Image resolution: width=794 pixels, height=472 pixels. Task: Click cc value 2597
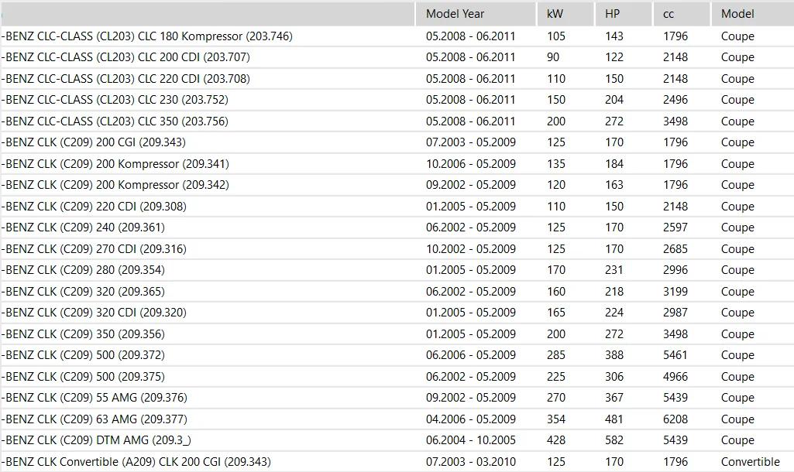tap(675, 227)
